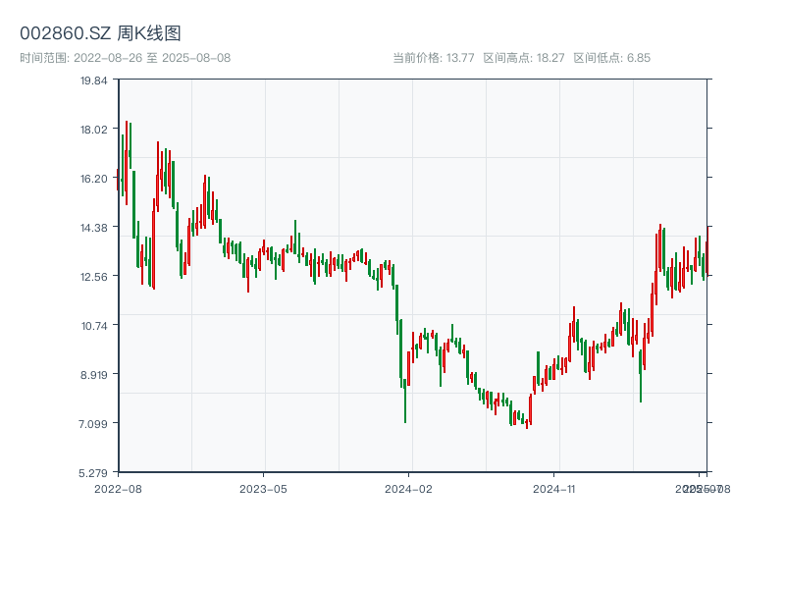This screenshot has height=589, width=785.
Task: Click the 2023-05 x-axis date tick
Action: coord(263,488)
